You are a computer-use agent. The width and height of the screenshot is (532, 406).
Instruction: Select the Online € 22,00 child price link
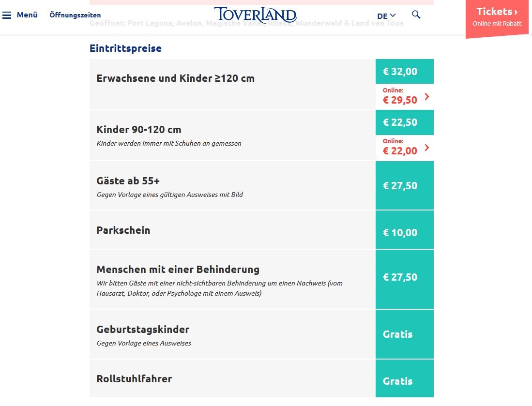[404, 148]
